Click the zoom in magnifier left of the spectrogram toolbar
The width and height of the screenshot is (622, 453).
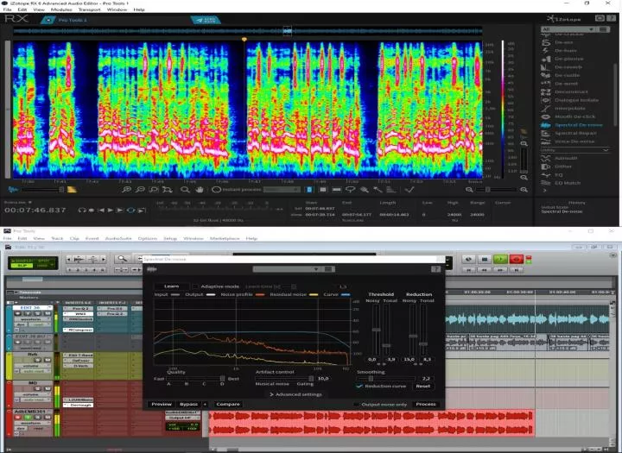(126, 190)
